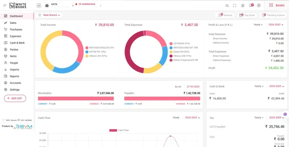289x147 pixels.
Task: Click the Expenses icon in the sidebar
Action: (5, 36)
